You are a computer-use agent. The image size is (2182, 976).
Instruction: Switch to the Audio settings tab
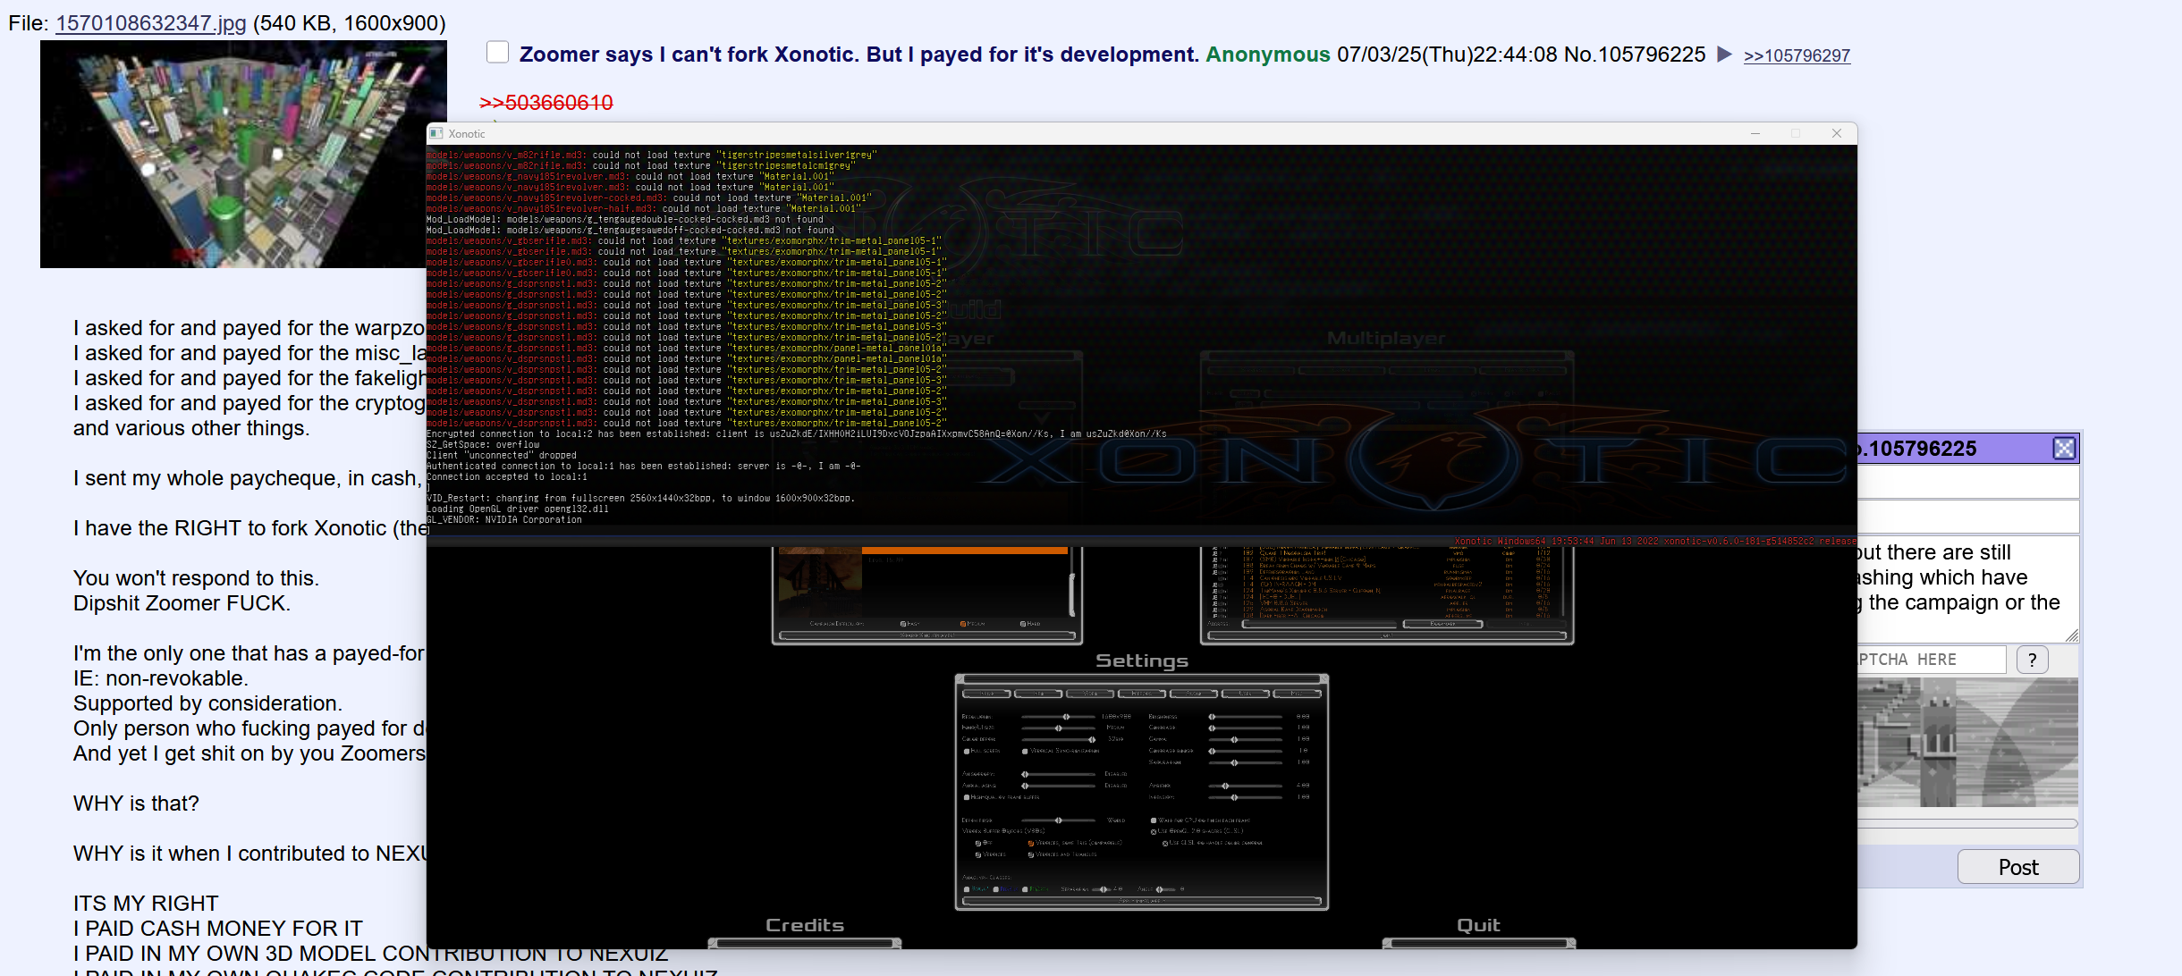[1193, 694]
